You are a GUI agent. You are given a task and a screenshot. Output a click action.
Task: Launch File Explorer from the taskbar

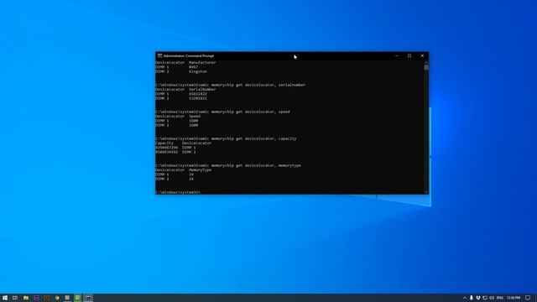(x=26, y=298)
